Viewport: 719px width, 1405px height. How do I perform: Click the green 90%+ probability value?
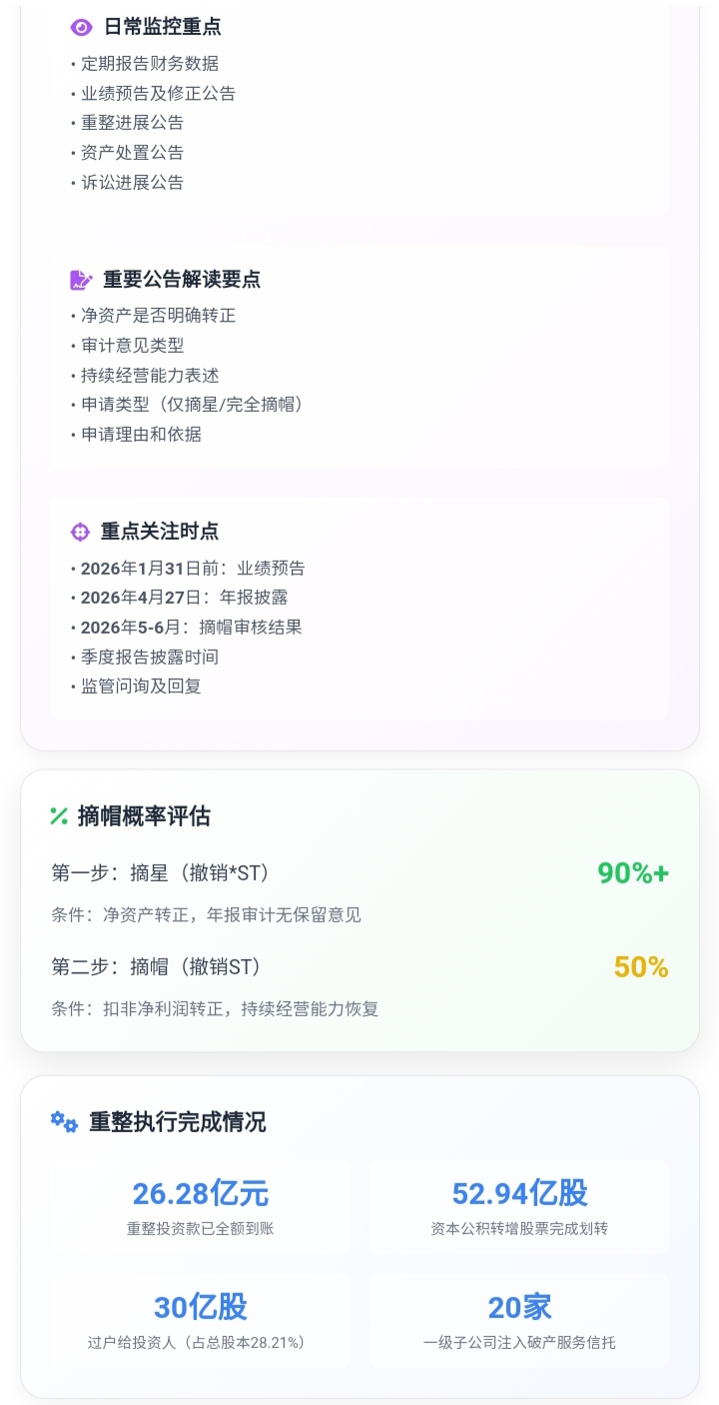tap(632, 873)
